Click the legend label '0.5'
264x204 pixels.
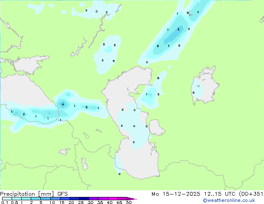15,202
